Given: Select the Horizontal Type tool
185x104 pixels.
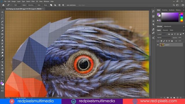Looking at the screenshot, I should point(2,62).
